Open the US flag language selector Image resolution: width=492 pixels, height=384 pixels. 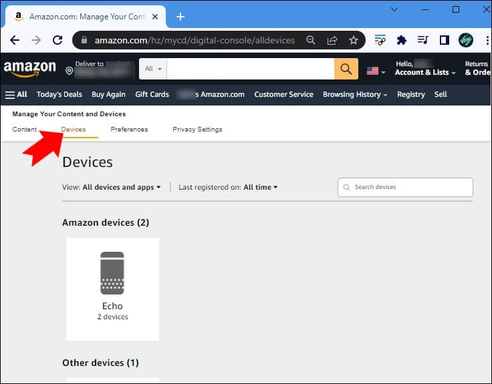[x=376, y=71]
